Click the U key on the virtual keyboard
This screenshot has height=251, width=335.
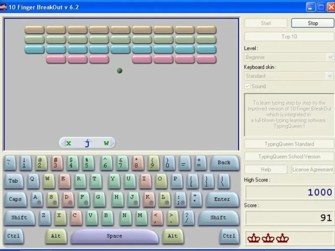tap(129, 182)
